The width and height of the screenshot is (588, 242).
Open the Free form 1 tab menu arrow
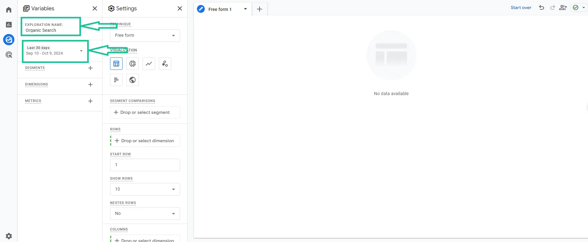[245, 9]
